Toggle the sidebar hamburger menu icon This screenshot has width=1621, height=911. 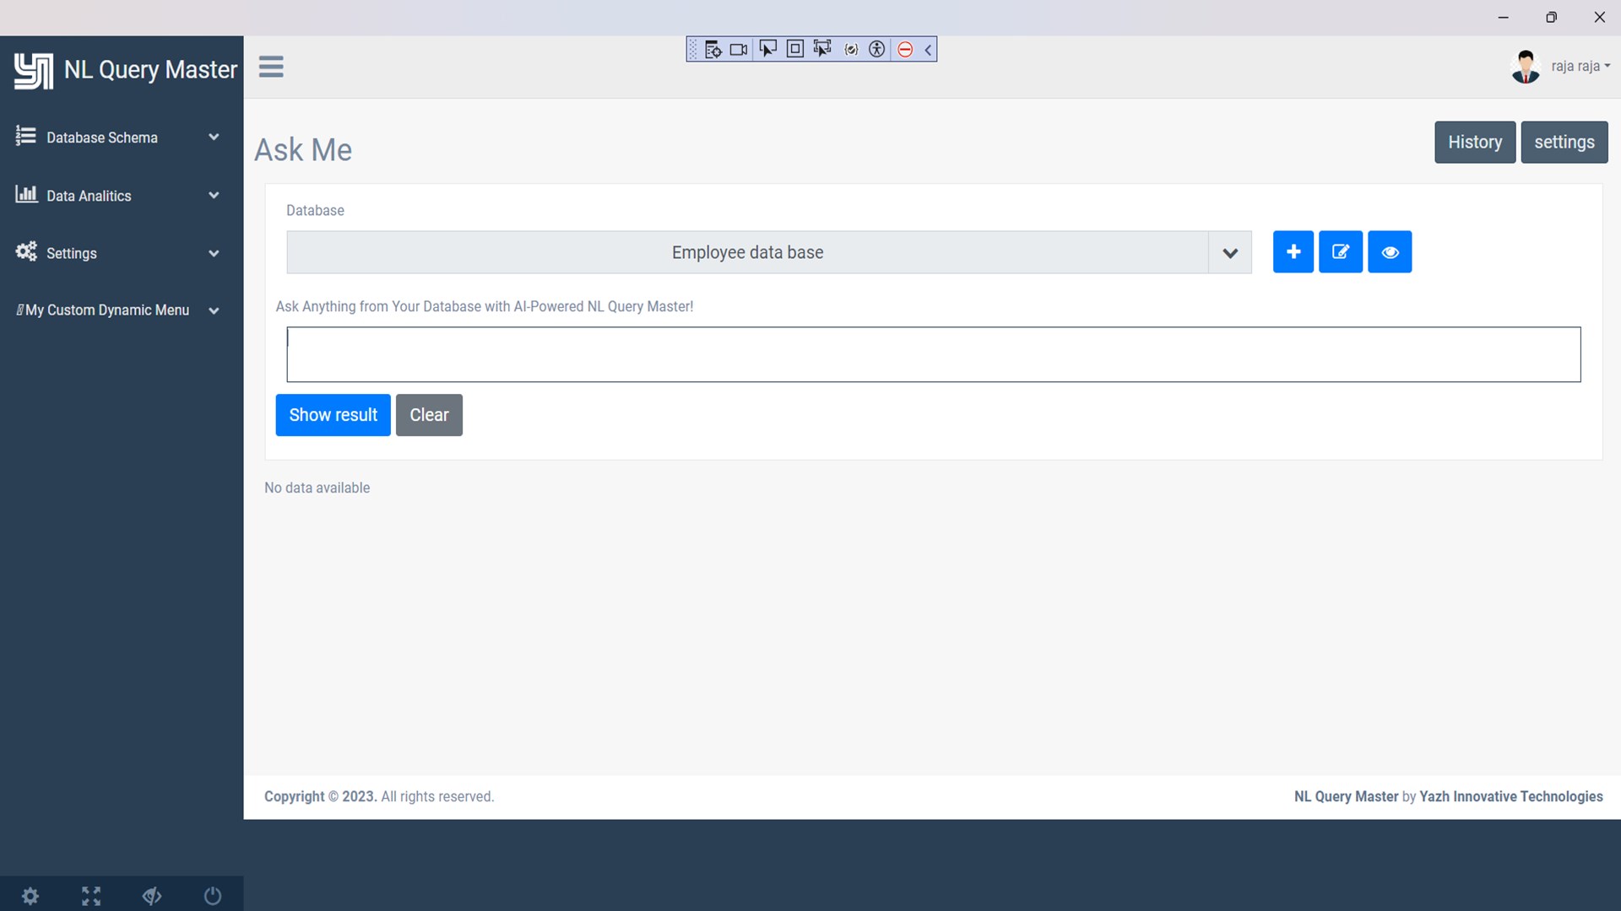(x=271, y=67)
